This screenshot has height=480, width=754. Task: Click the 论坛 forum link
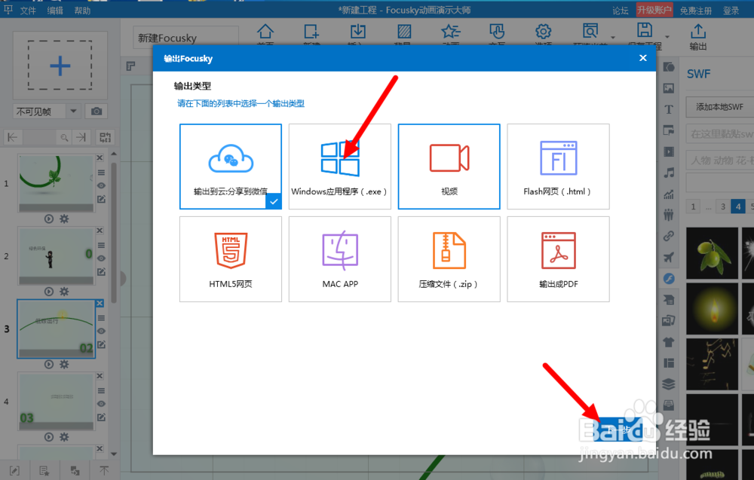coord(621,10)
